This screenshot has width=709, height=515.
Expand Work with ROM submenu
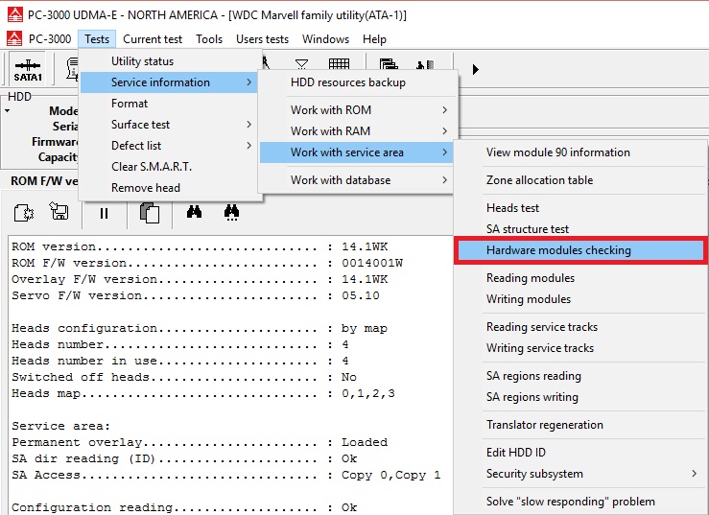click(356, 110)
